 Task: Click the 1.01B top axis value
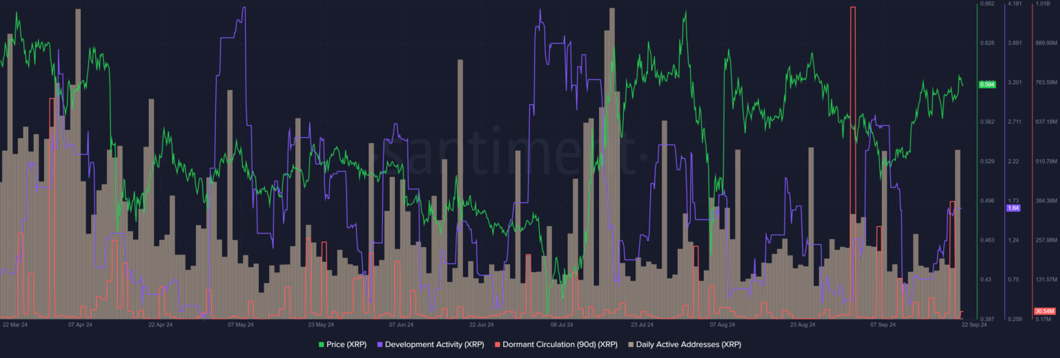click(1042, 4)
